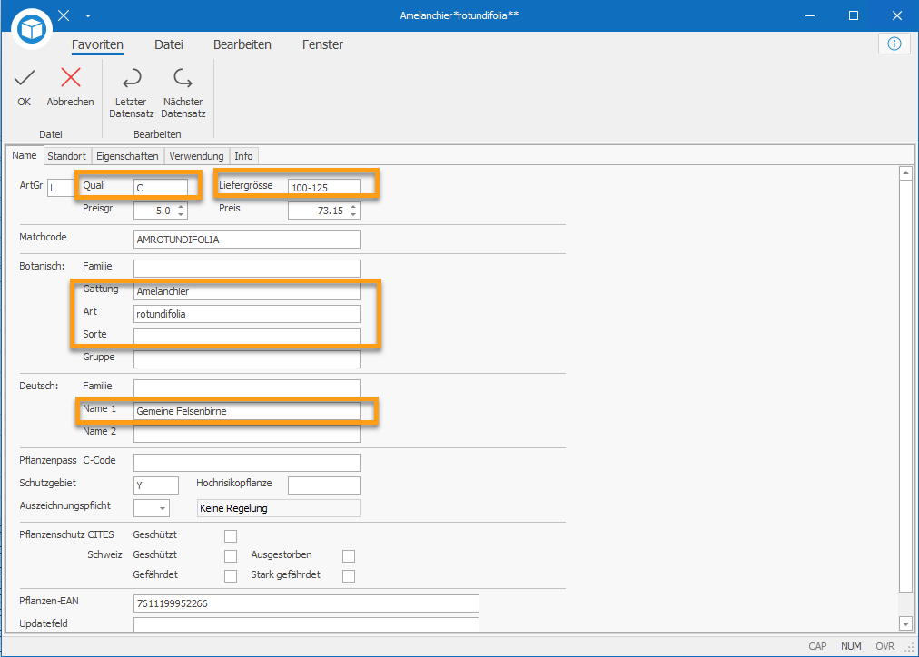Switch to the Verwendung tab

pyautogui.click(x=196, y=156)
